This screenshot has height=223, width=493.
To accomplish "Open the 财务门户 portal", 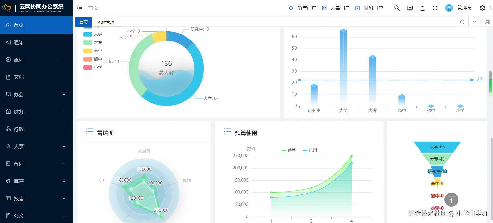I will pos(369,8).
